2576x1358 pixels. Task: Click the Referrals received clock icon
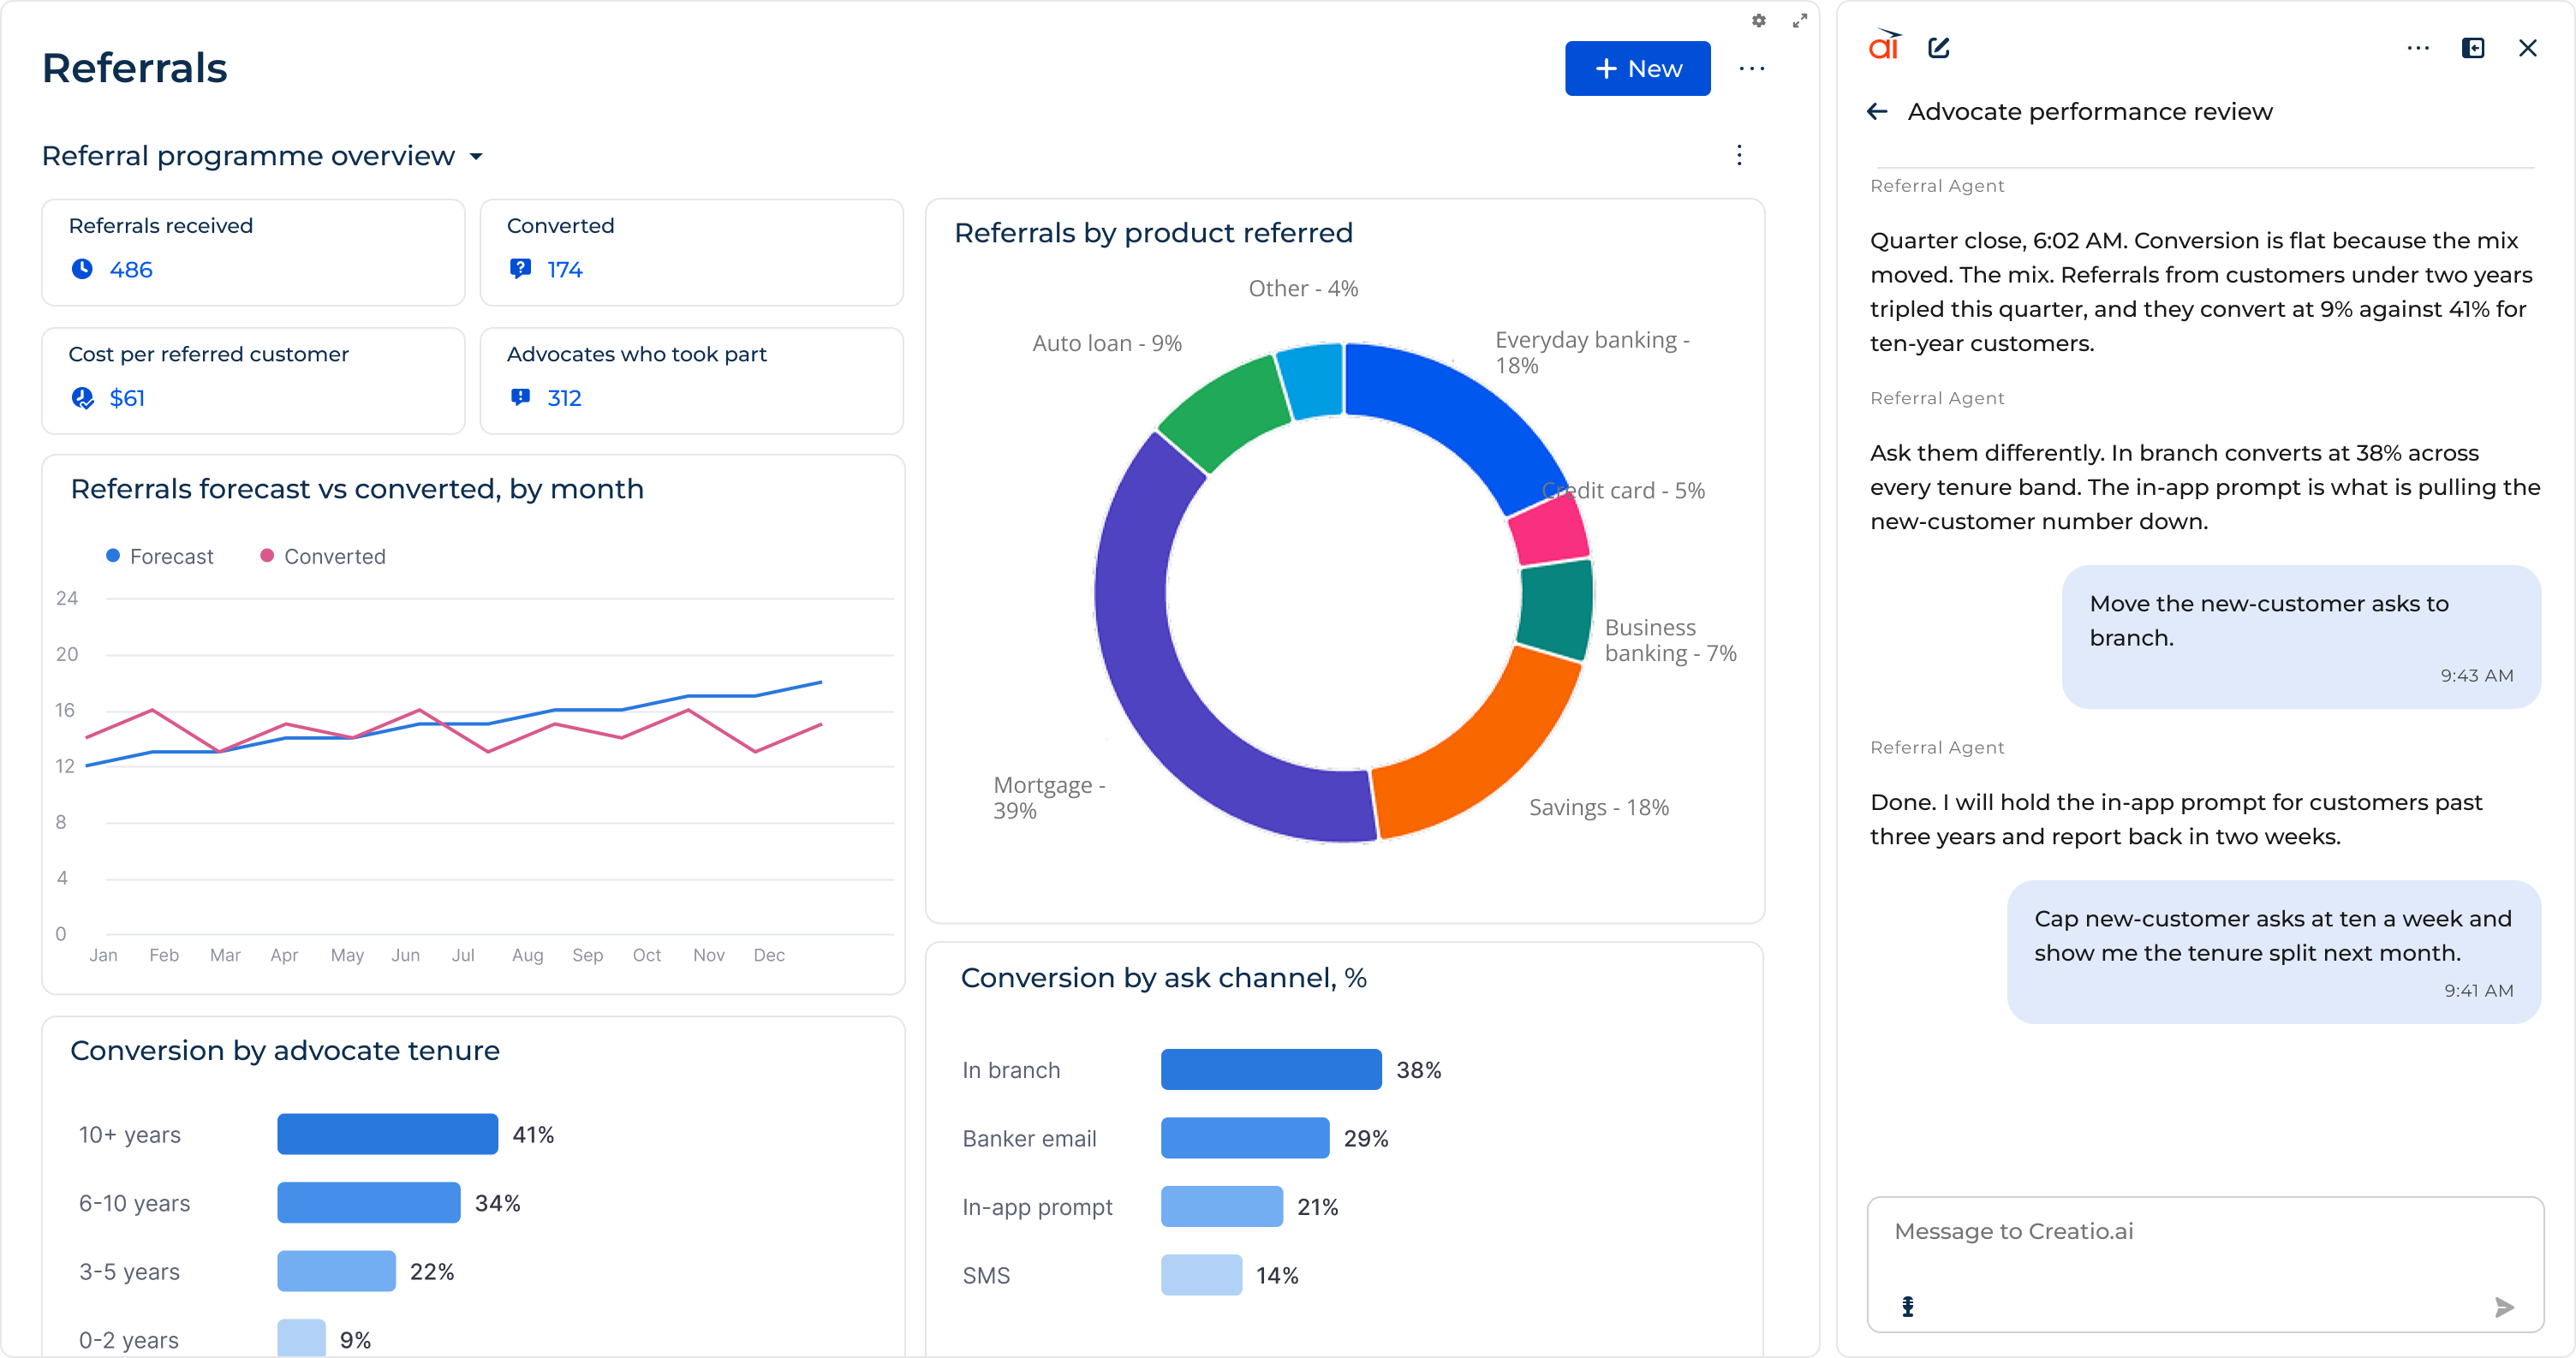[82, 269]
